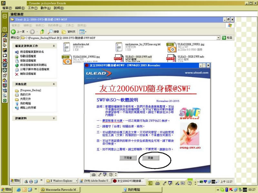The image size is (258, 193).
Task: Switch to Macromedia Fireworks on local taskbar
Action: point(60,190)
